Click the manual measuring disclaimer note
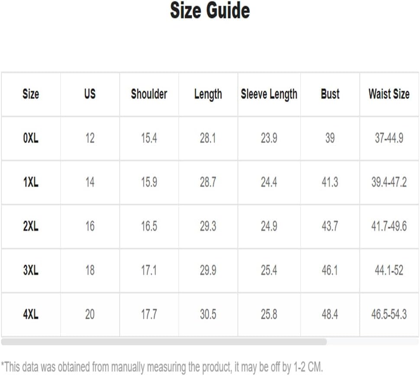The height and width of the screenshot is (376, 420). tap(162, 367)
